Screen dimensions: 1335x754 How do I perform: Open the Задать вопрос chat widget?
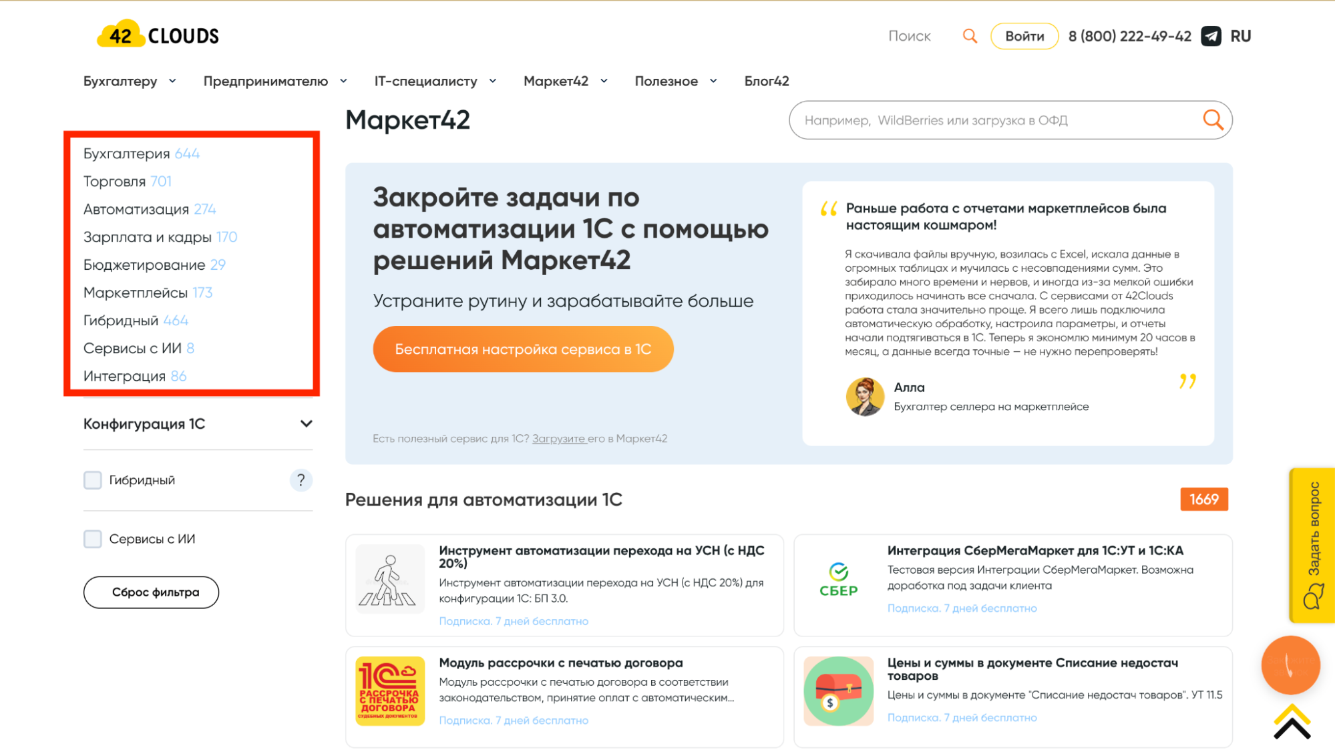pyautogui.click(x=1312, y=545)
